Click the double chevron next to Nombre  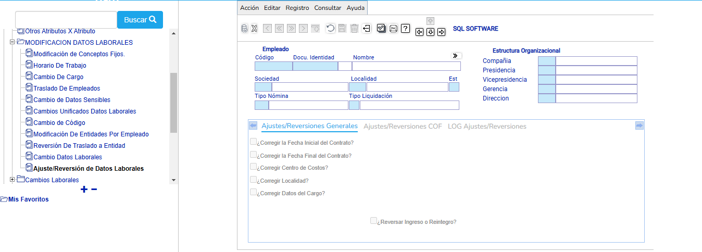(455, 56)
